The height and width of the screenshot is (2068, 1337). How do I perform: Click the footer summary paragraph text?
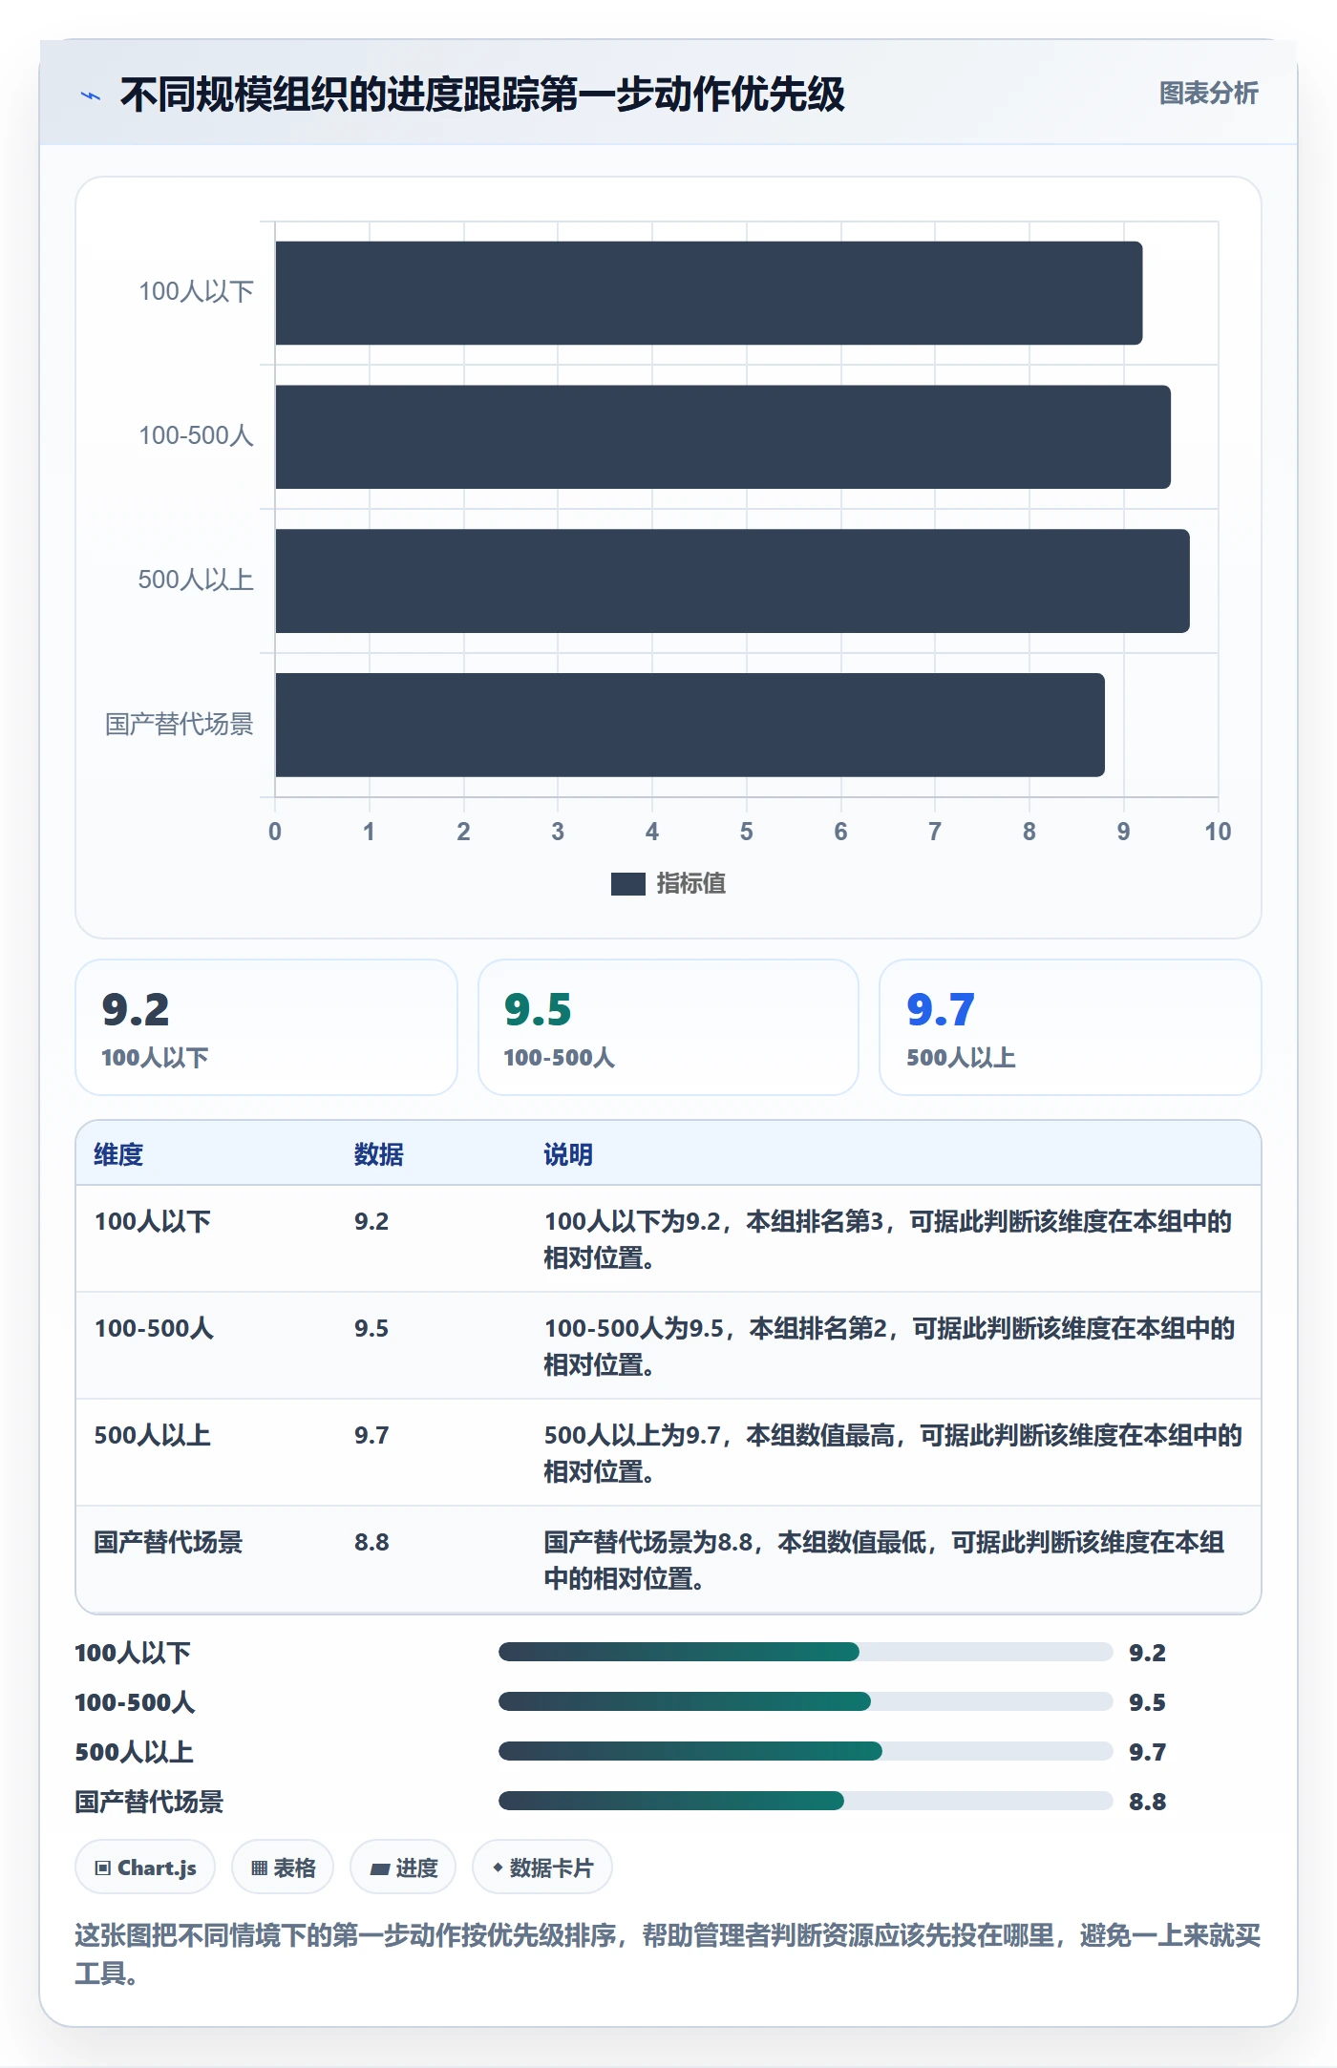coord(668,1954)
